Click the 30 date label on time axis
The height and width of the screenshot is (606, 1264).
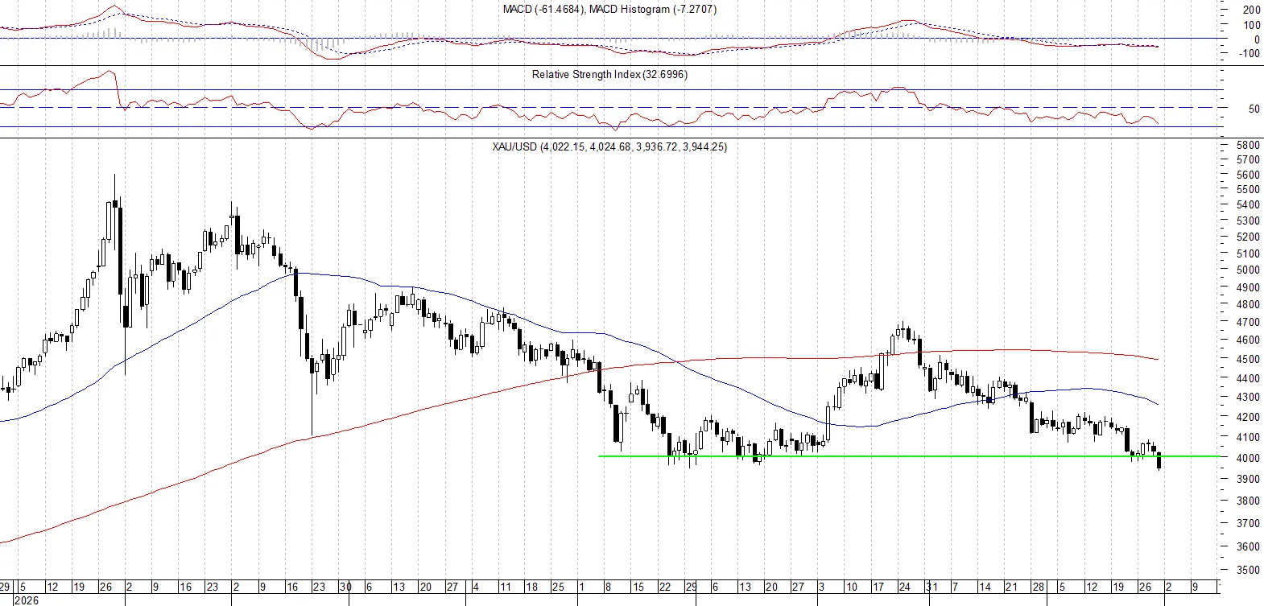345,587
